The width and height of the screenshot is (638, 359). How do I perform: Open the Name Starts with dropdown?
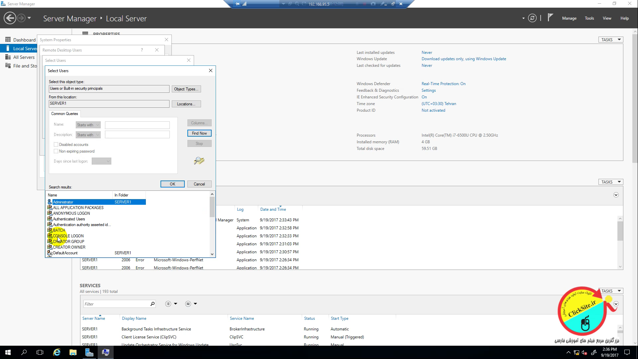tap(88, 125)
